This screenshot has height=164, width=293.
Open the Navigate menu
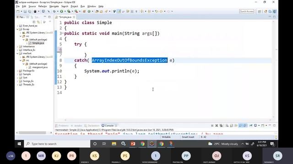point(54,6)
